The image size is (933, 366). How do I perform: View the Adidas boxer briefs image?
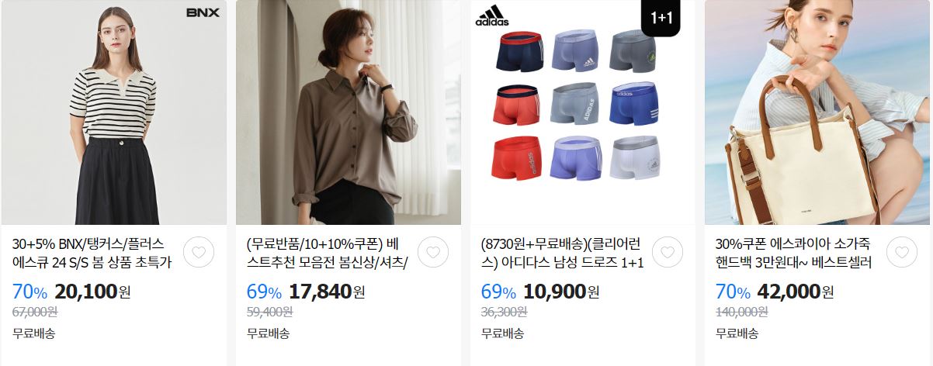pyautogui.click(x=583, y=112)
